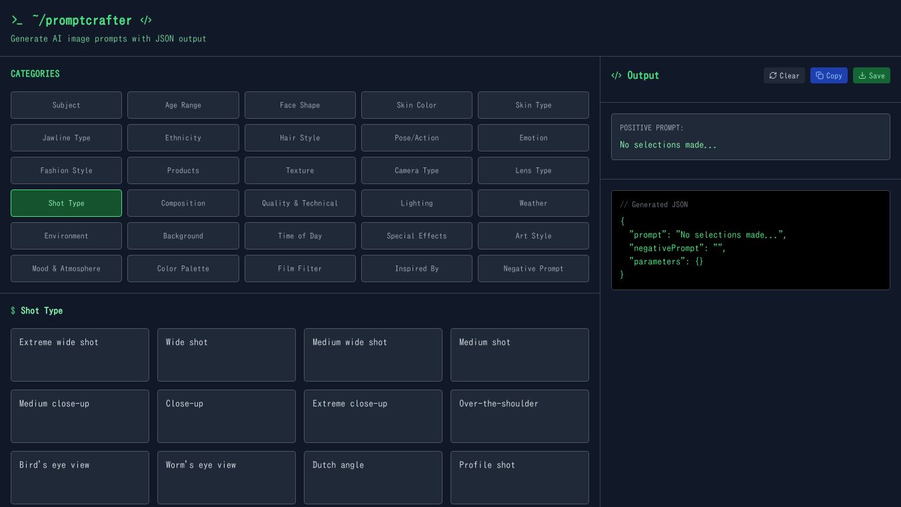The width and height of the screenshot is (901, 507).
Task: Switch to the Emotion category
Action: click(x=533, y=137)
